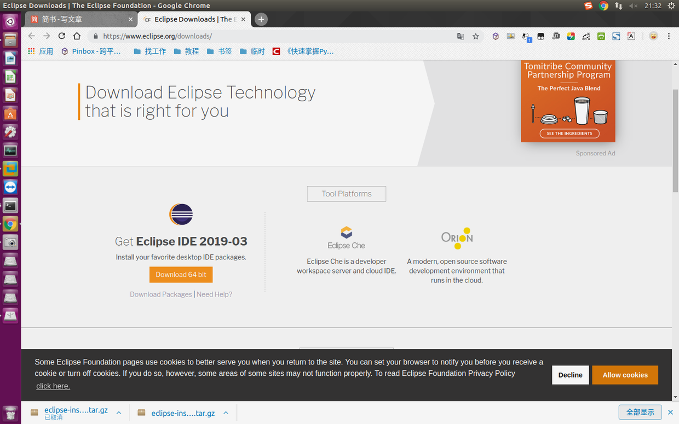This screenshot has height=424, width=679.
Task: Open the red-bordered A extension icon
Action: (x=631, y=36)
